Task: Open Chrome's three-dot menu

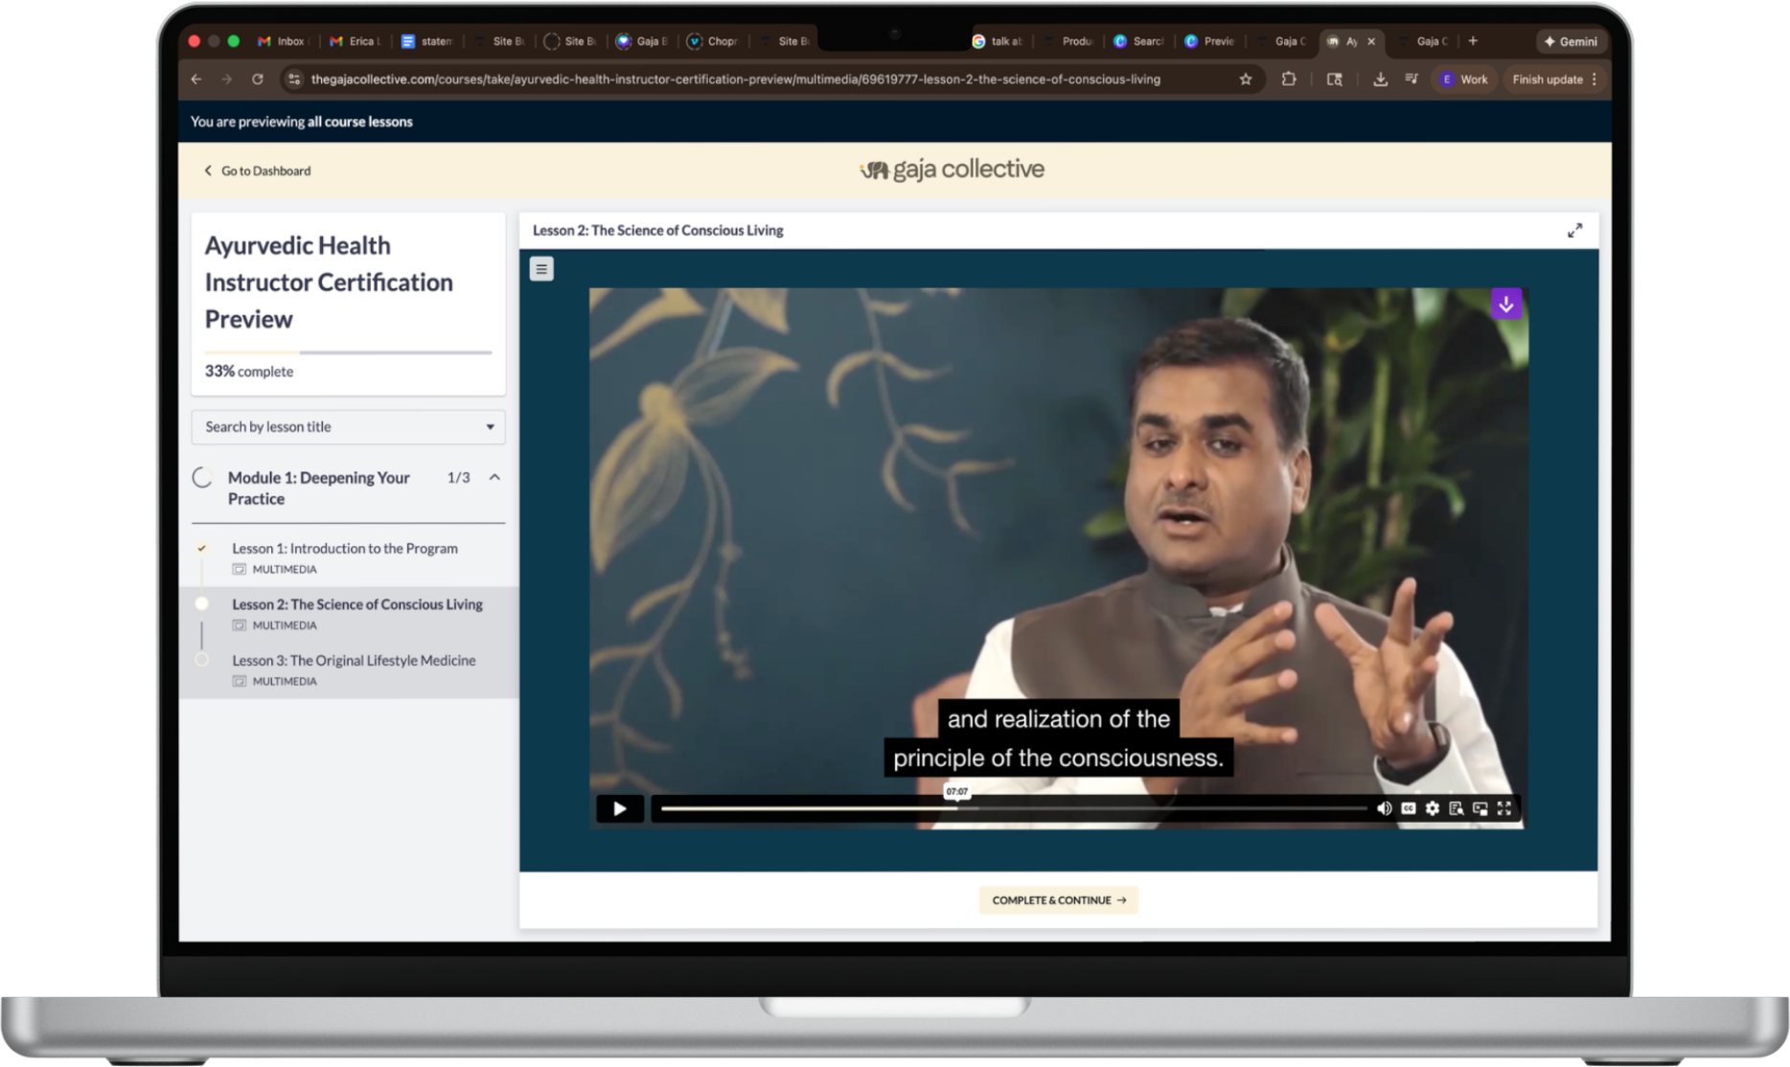Action: point(1595,79)
